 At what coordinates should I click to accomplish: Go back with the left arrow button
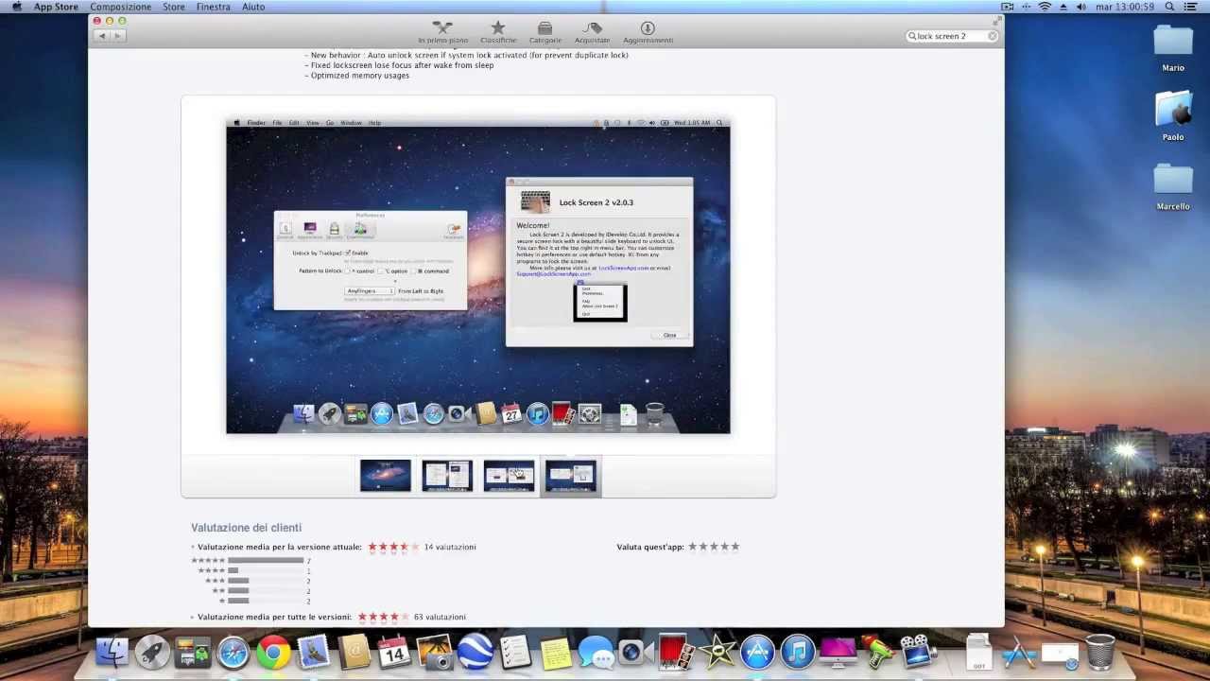tap(101, 36)
